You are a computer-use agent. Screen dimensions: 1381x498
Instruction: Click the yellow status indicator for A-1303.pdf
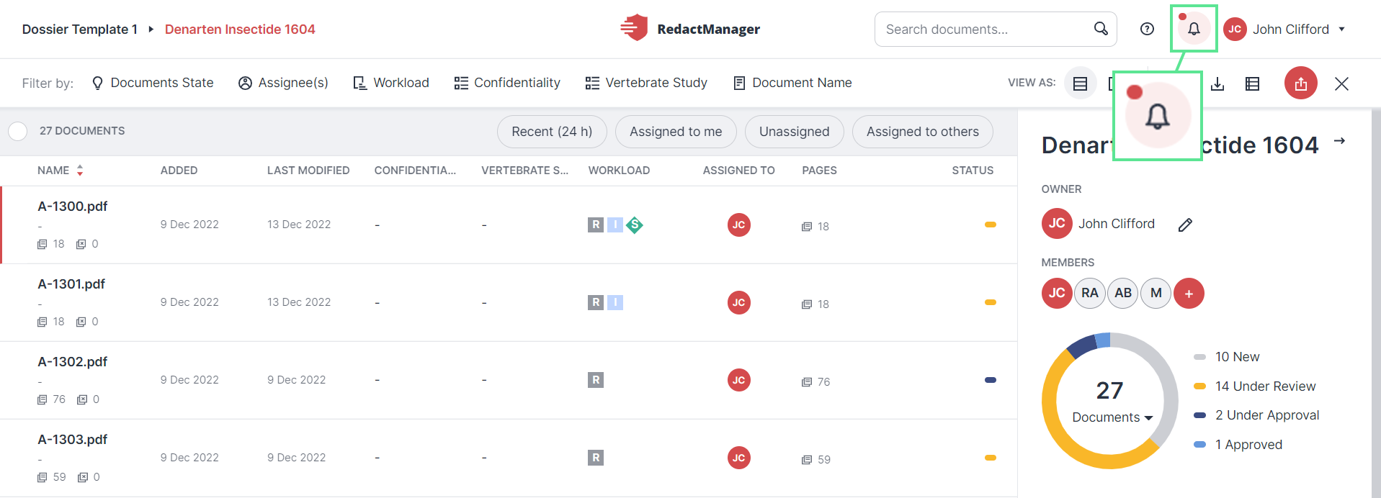point(991,458)
